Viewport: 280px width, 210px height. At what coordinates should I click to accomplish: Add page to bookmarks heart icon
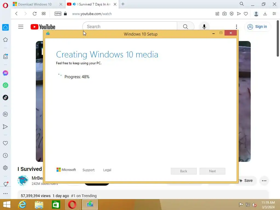click(x=246, y=14)
